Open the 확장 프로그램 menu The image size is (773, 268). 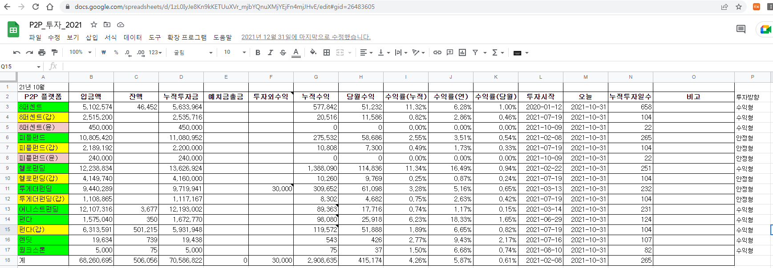(187, 37)
